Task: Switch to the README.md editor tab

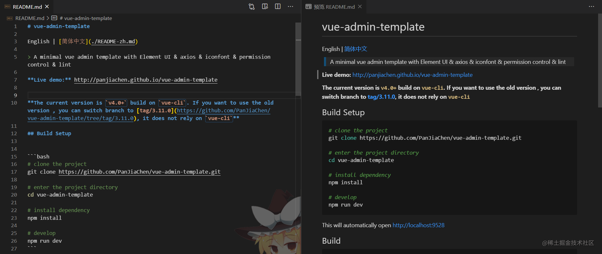Action: pos(27,6)
